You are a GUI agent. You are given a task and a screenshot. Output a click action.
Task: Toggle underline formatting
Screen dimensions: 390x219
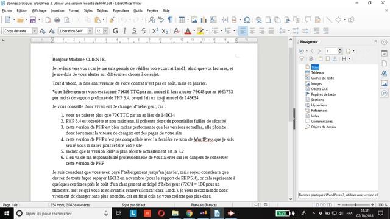point(134,31)
